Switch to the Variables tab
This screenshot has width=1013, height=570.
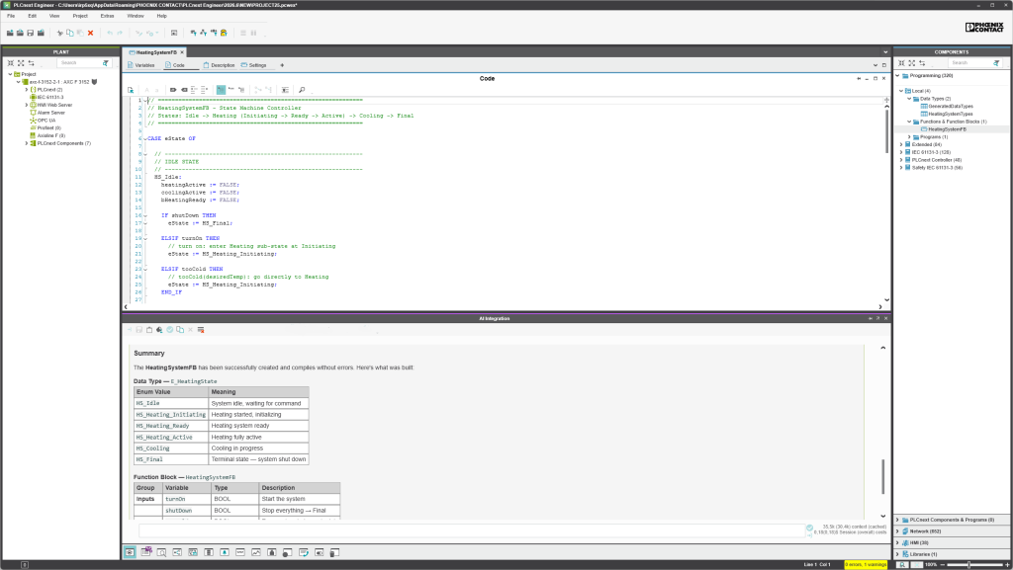[x=140, y=65]
